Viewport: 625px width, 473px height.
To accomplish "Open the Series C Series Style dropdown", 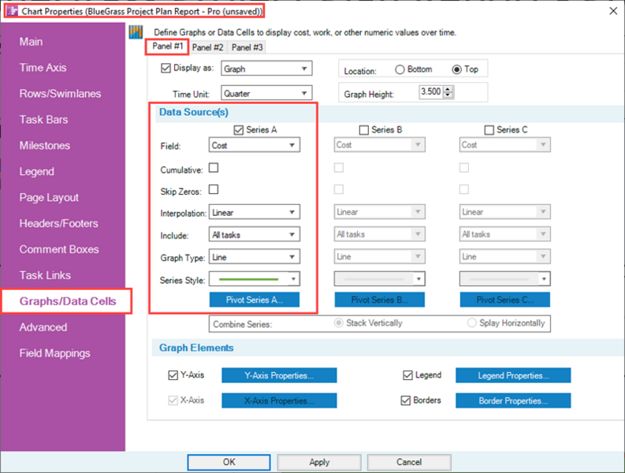I will click(504, 279).
